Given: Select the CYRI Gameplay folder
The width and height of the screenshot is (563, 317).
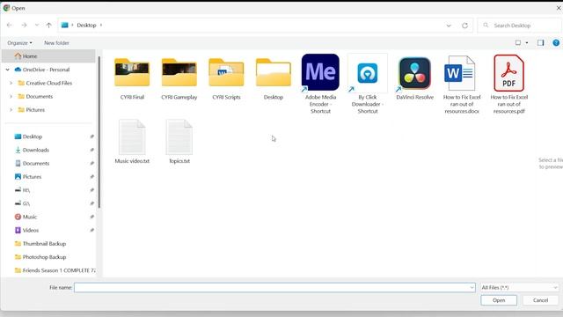Looking at the screenshot, I should [179, 78].
